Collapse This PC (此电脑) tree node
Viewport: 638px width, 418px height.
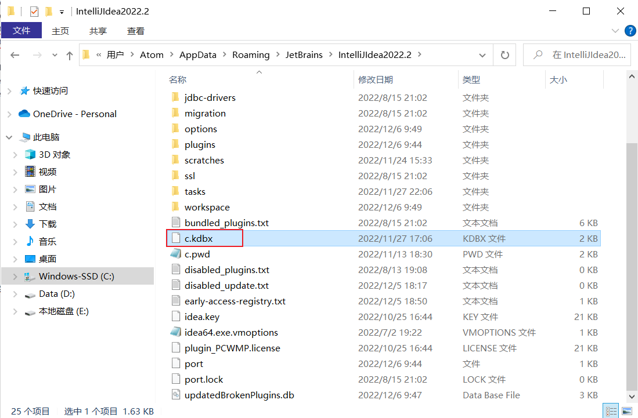(9, 137)
